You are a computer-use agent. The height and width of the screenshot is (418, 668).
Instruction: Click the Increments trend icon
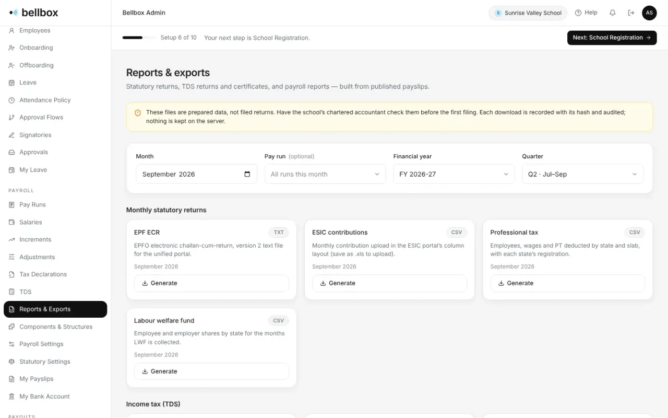(11, 239)
